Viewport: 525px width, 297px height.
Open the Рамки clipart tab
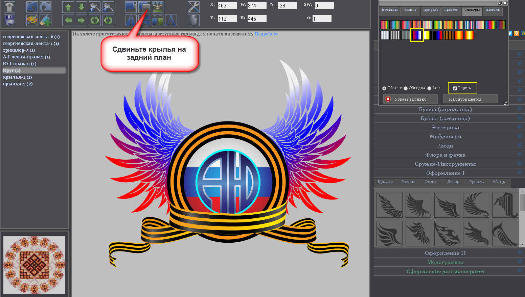(408, 182)
